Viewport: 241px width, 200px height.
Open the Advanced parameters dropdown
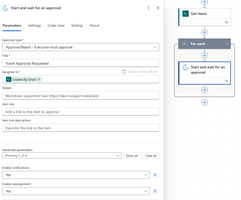[x=62, y=155]
